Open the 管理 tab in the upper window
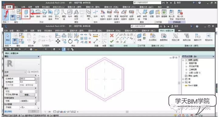Viewport: 219px width, 117px height. pyautogui.click(x=37, y=7)
